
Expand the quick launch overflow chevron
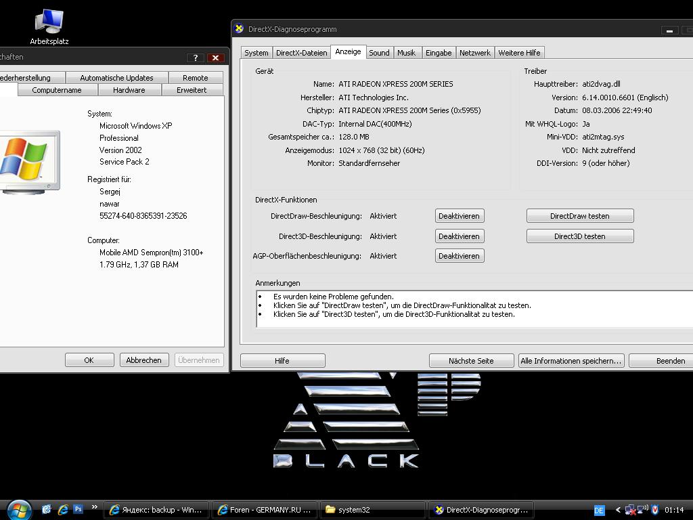tap(94, 507)
